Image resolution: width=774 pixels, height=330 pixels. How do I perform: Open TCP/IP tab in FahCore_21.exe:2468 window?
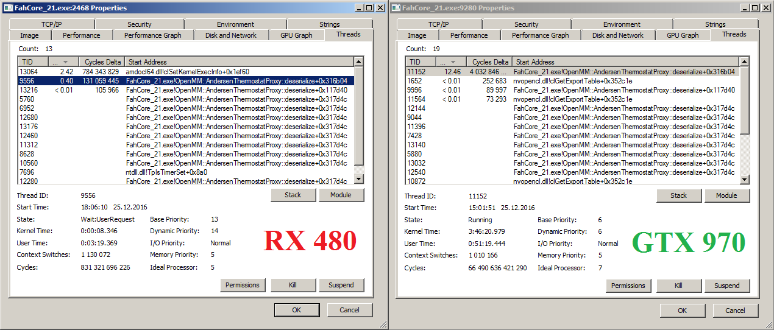click(52, 24)
